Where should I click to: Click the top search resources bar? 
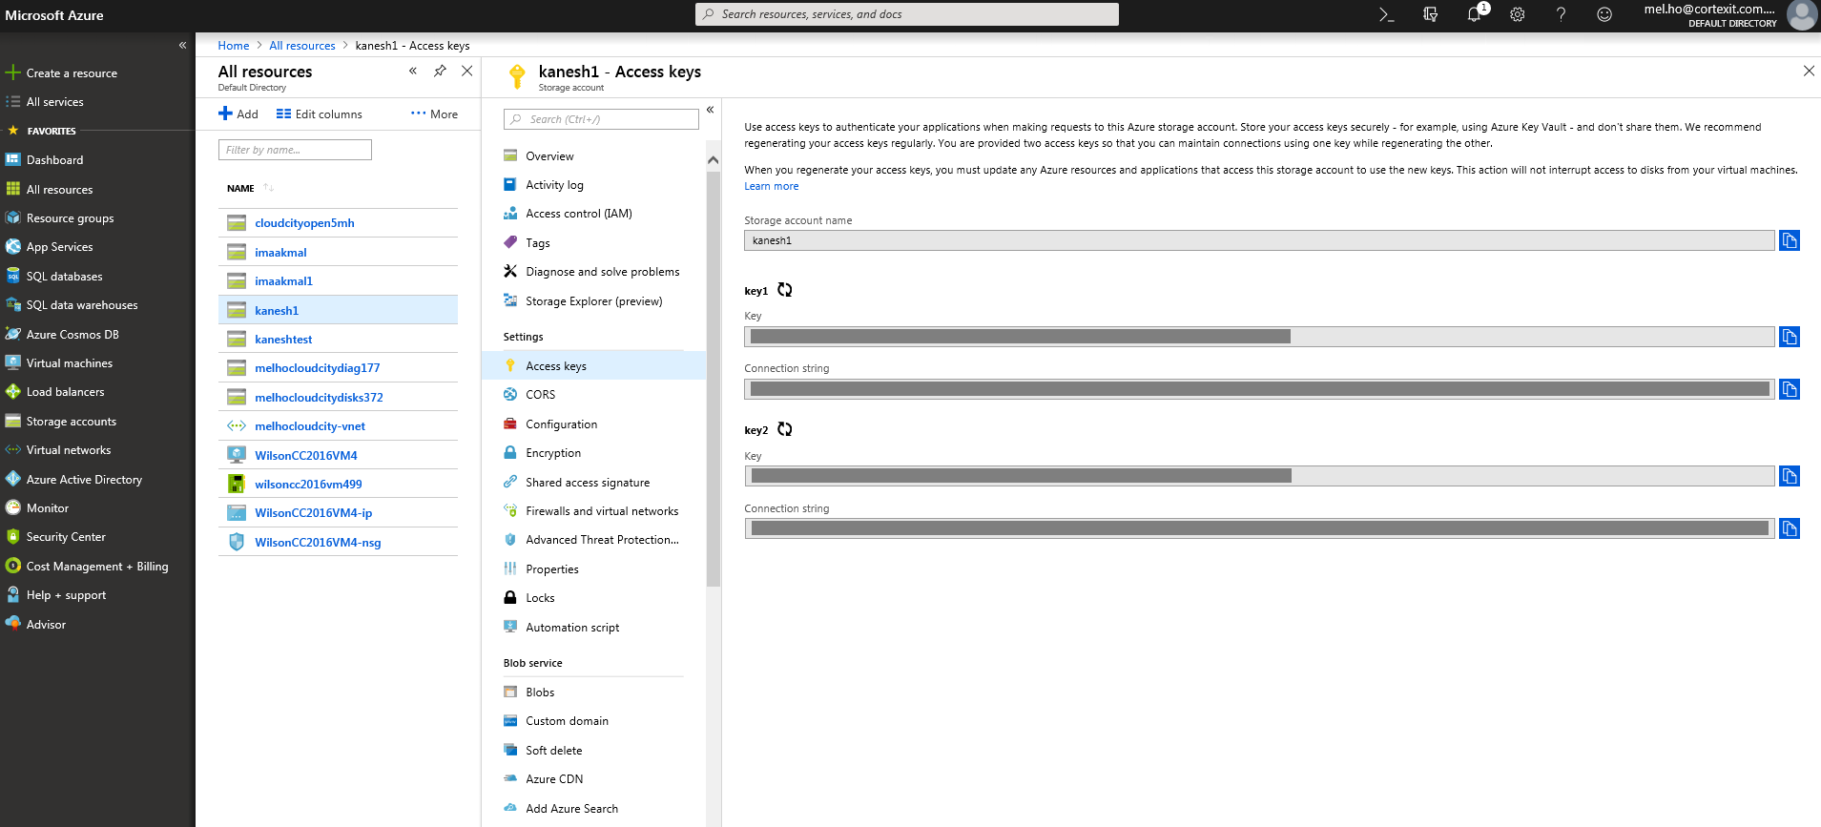[907, 14]
